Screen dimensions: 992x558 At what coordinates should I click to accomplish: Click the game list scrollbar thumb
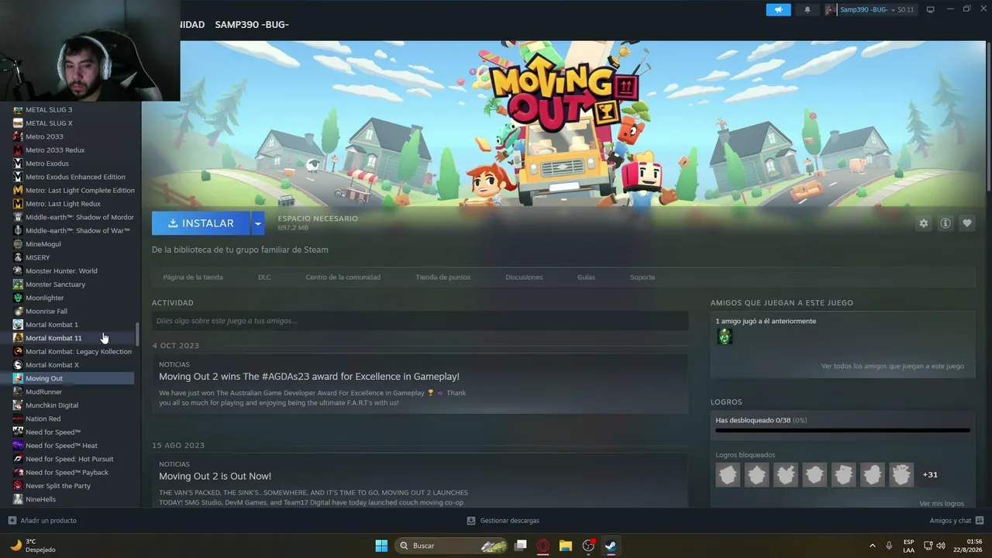coord(137,334)
